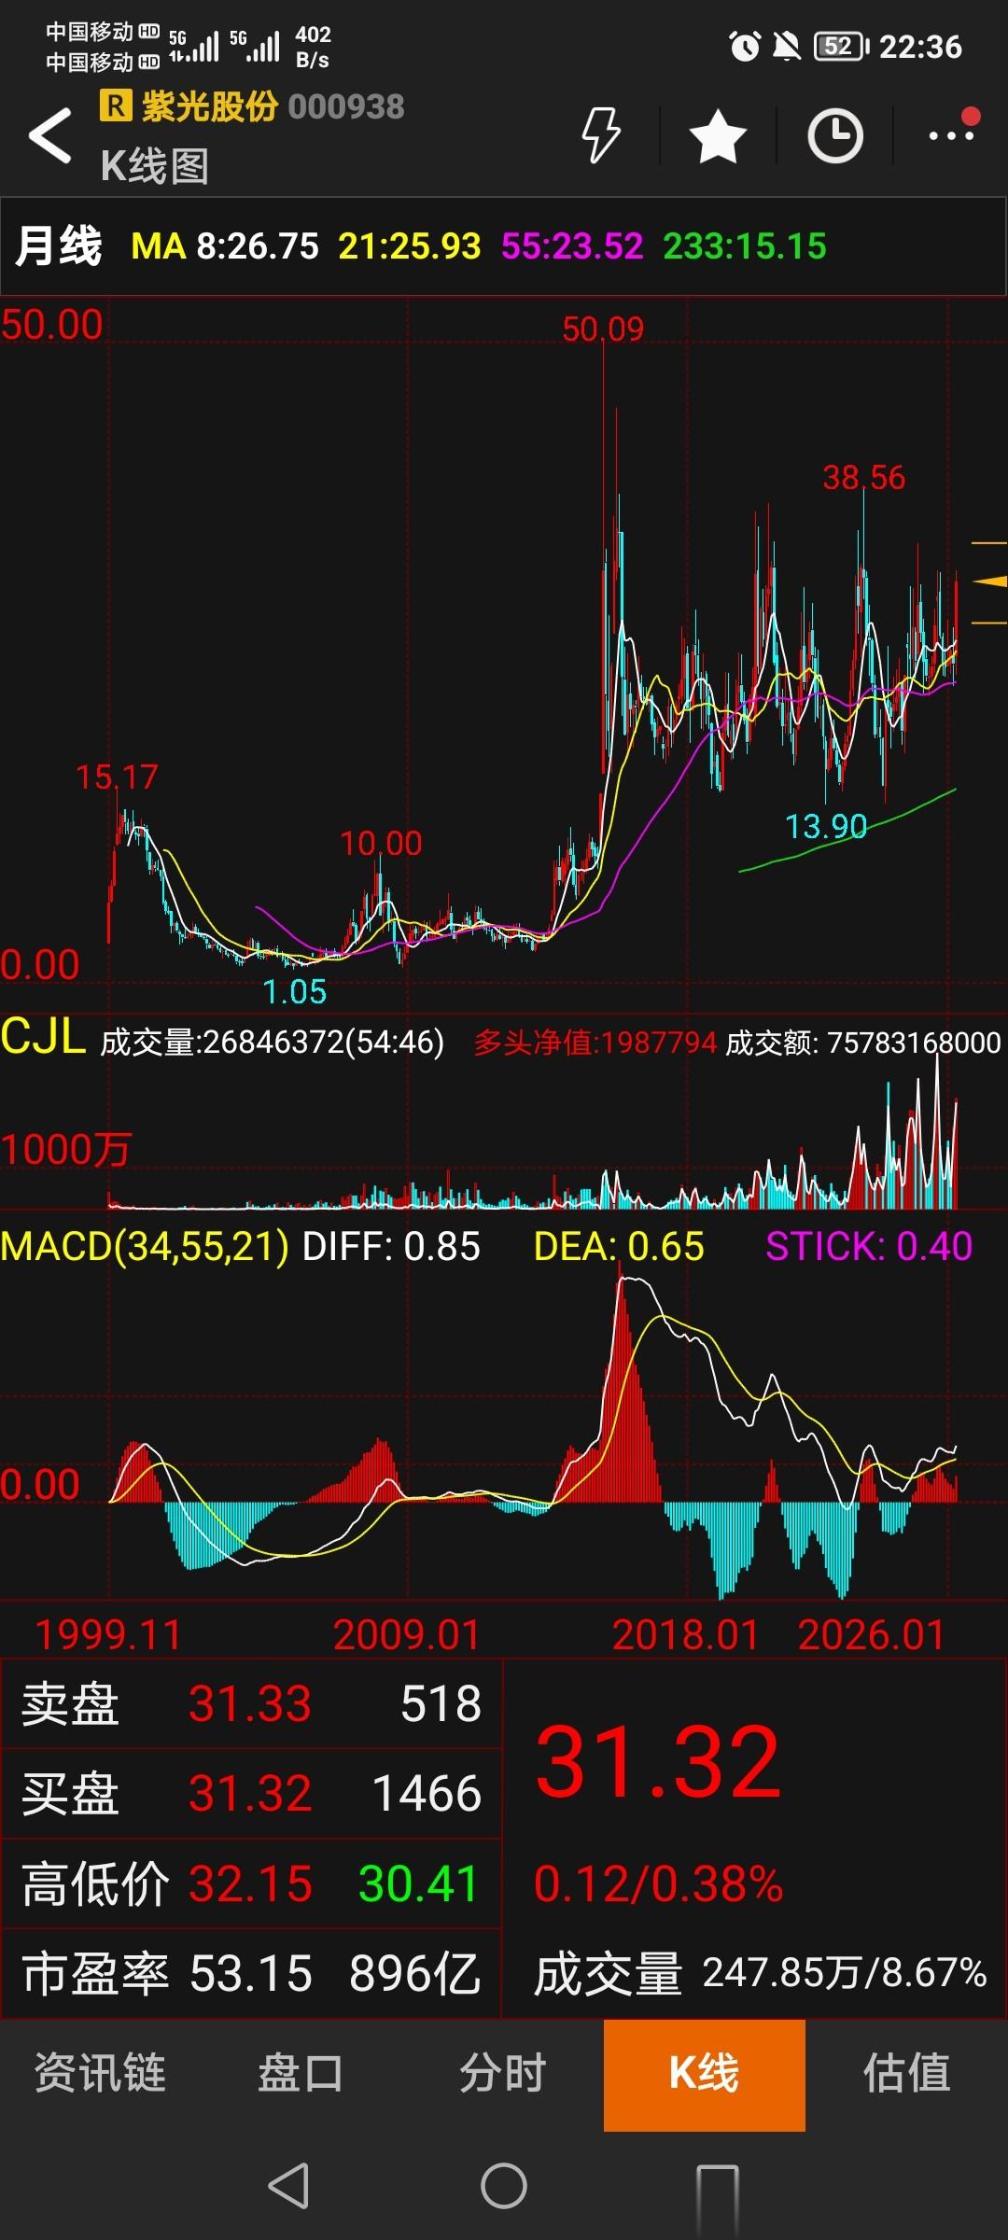Image resolution: width=1008 pixels, height=2240 pixels.
Task: Tap the 2026.01 date label
Action: 872,1635
